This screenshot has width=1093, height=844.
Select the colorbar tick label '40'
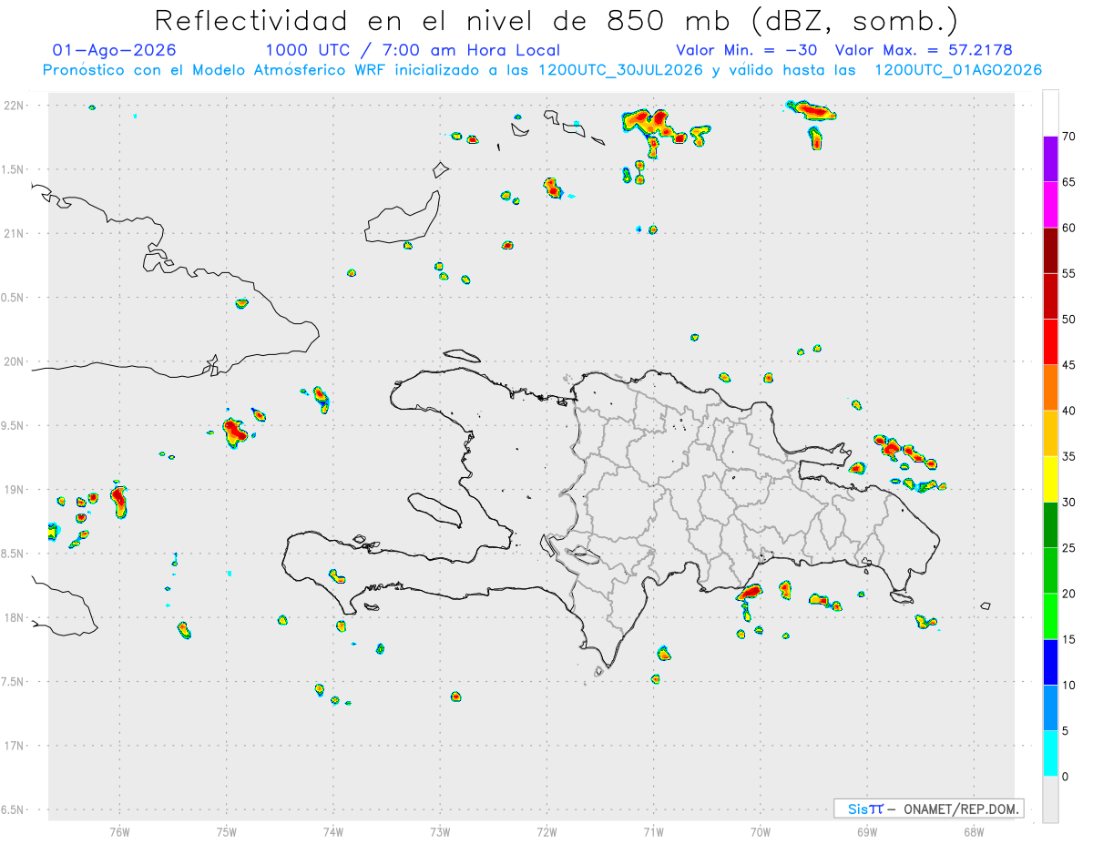1068,411
